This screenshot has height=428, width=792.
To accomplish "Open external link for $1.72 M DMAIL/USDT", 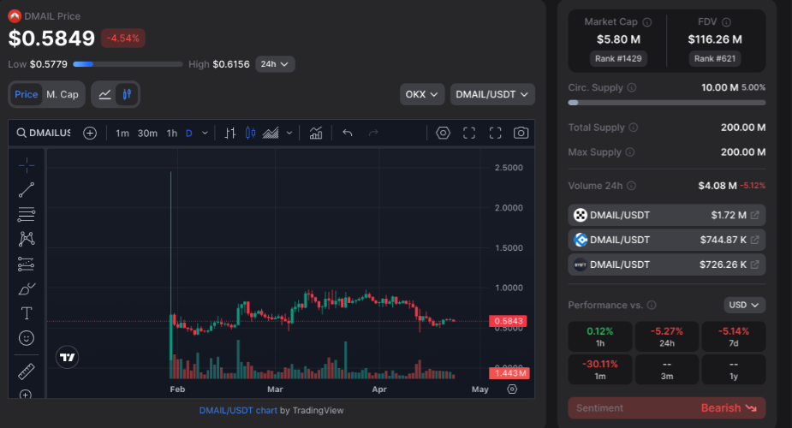I will (x=754, y=215).
